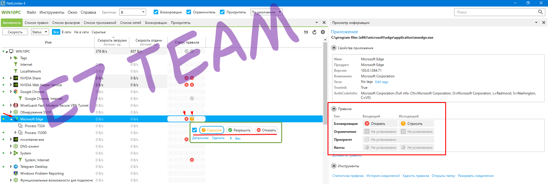Click the nvcontainer.exe NVIDIA icon
The image size is (548, 184).
(x=16, y=139)
